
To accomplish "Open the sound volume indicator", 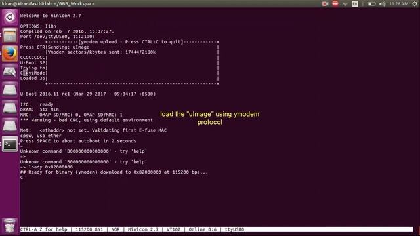I will coord(382,4).
